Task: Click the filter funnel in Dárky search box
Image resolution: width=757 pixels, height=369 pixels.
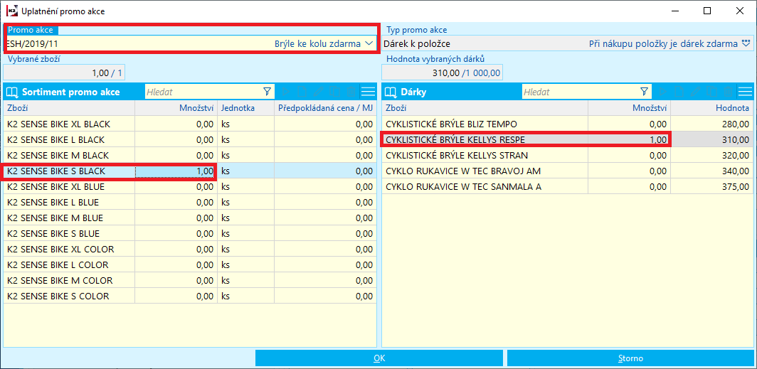Action: [x=644, y=92]
